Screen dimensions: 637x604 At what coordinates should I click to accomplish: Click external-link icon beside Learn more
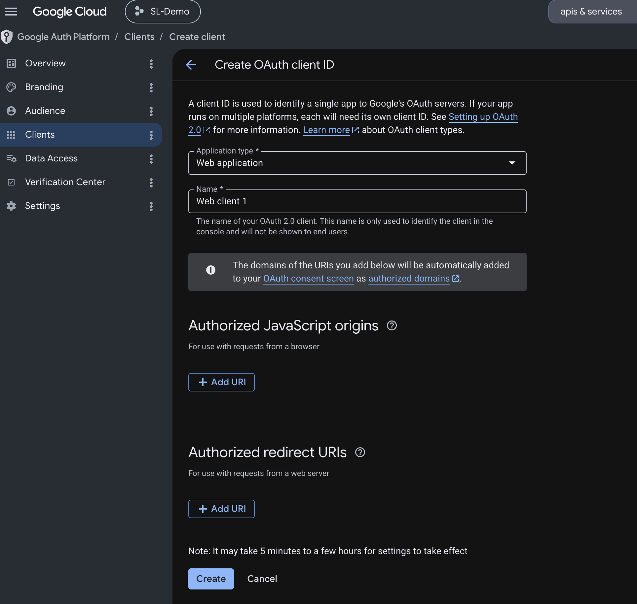(x=356, y=130)
